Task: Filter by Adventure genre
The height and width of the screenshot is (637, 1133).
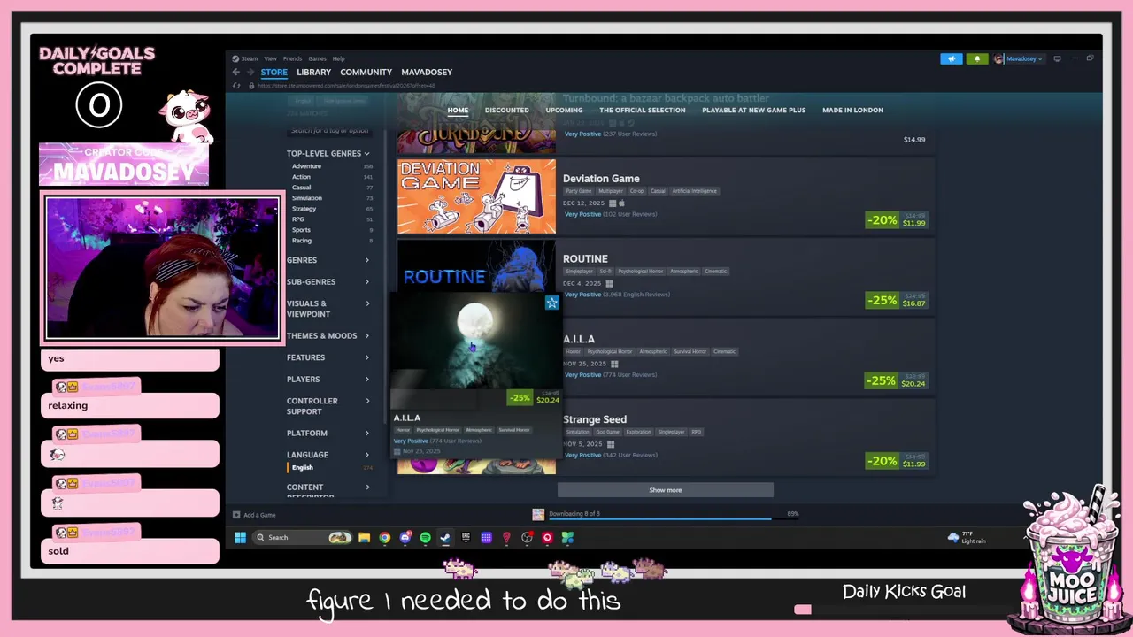Action: point(307,166)
